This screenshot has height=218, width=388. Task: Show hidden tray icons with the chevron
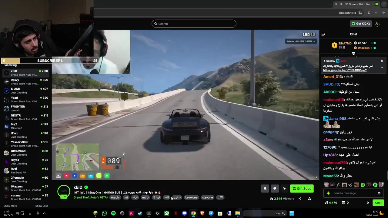(44, 213)
